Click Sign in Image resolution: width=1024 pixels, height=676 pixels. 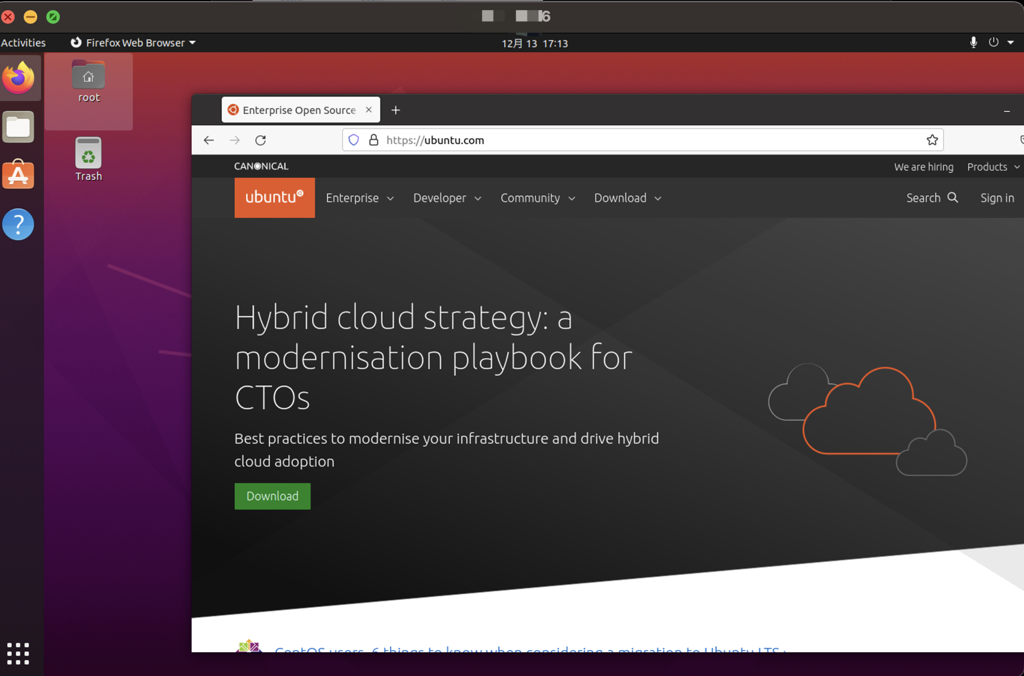pyautogui.click(x=997, y=198)
